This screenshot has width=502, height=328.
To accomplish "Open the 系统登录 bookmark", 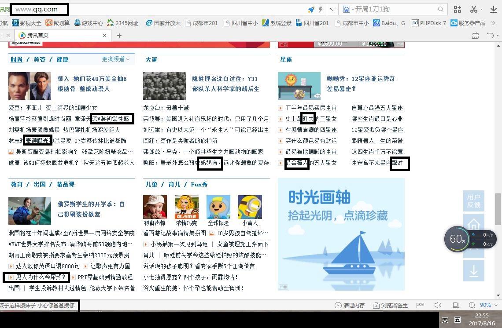I will 277,23.
